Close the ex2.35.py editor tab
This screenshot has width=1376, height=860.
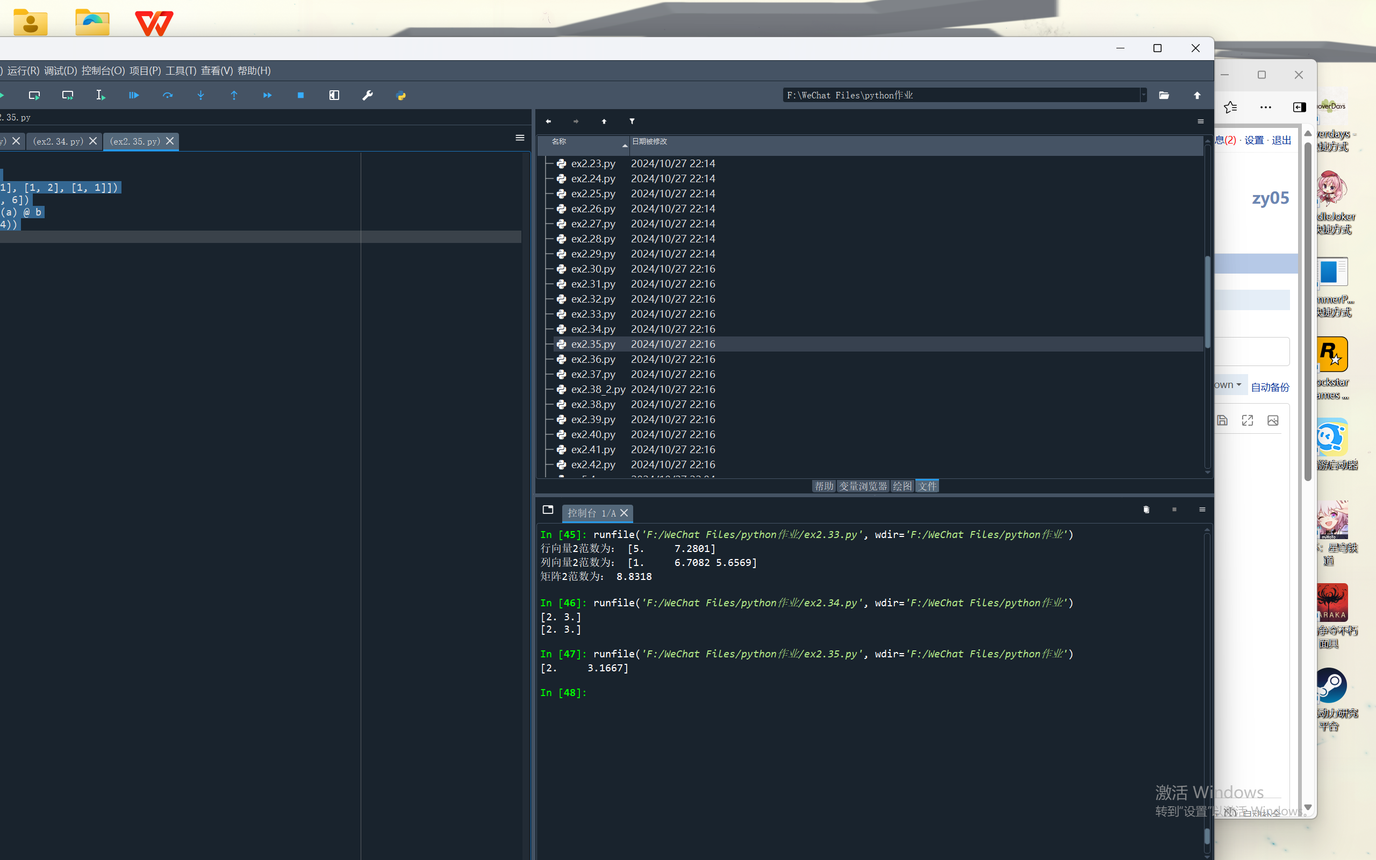[x=170, y=141]
